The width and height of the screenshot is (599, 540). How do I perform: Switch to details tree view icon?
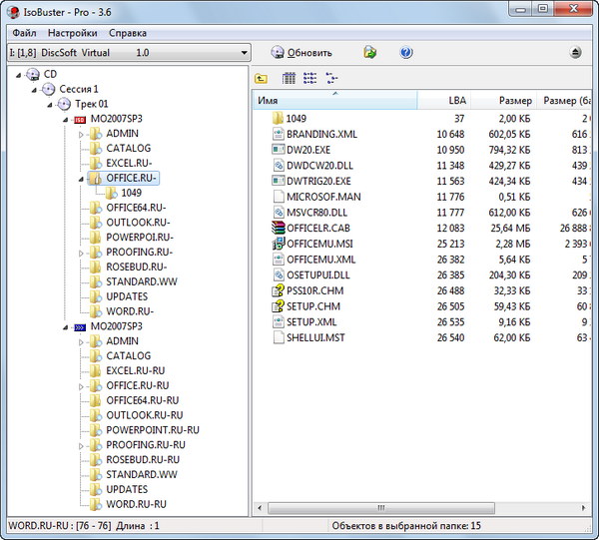pyautogui.click(x=331, y=78)
